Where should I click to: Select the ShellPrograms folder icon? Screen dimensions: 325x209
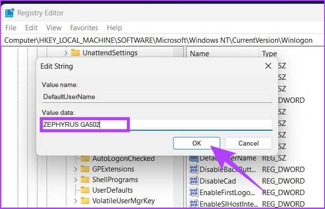pos(85,180)
